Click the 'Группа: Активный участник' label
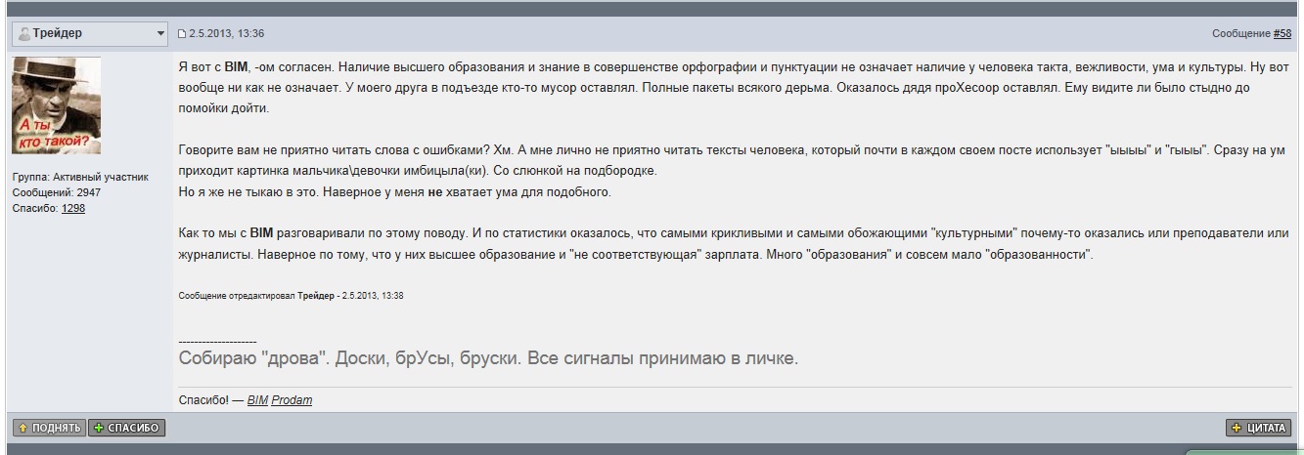This screenshot has width=1304, height=455. click(80, 177)
